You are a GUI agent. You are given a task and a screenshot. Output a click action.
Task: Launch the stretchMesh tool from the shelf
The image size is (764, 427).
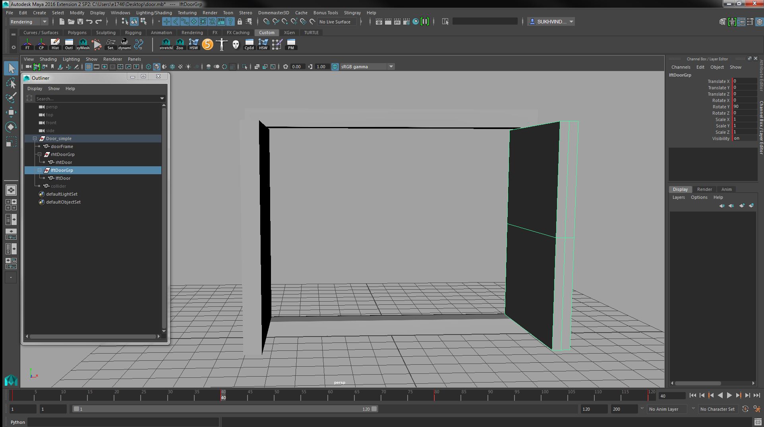[x=166, y=44]
